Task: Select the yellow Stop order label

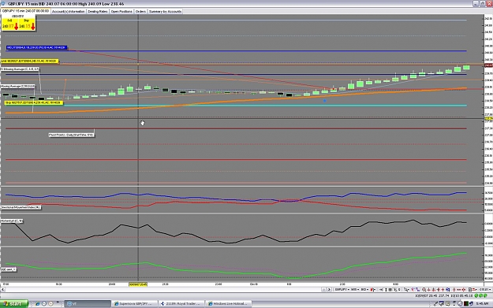Action: tap(34, 102)
